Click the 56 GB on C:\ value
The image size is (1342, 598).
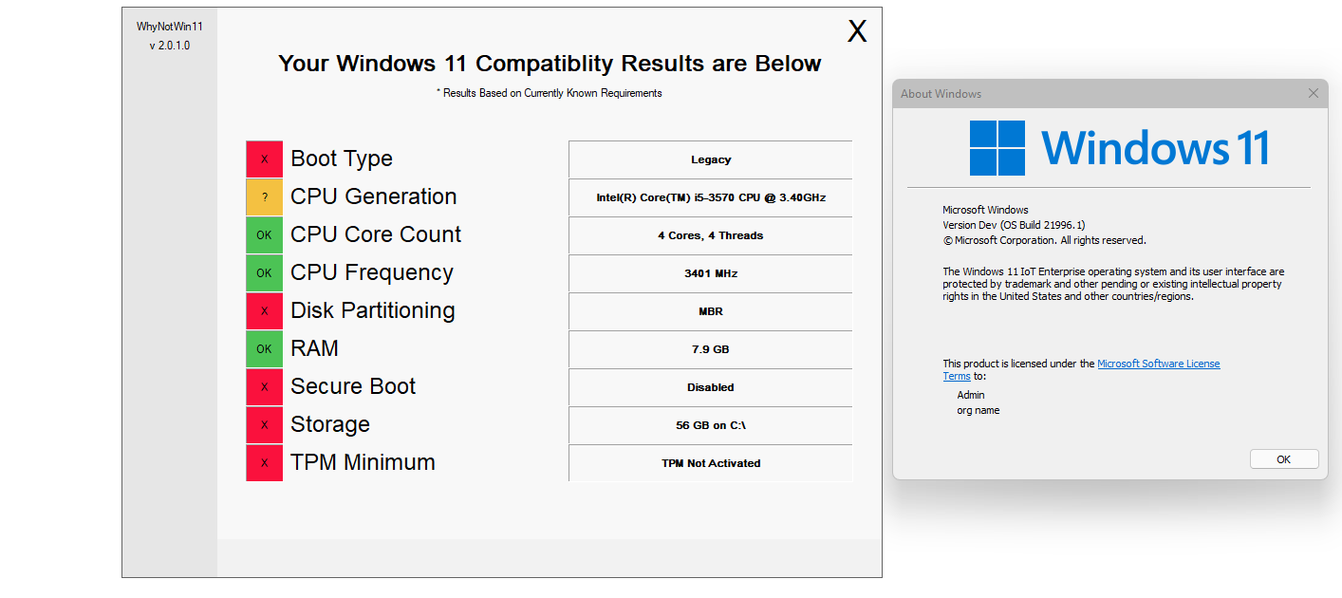pos(711,425)
